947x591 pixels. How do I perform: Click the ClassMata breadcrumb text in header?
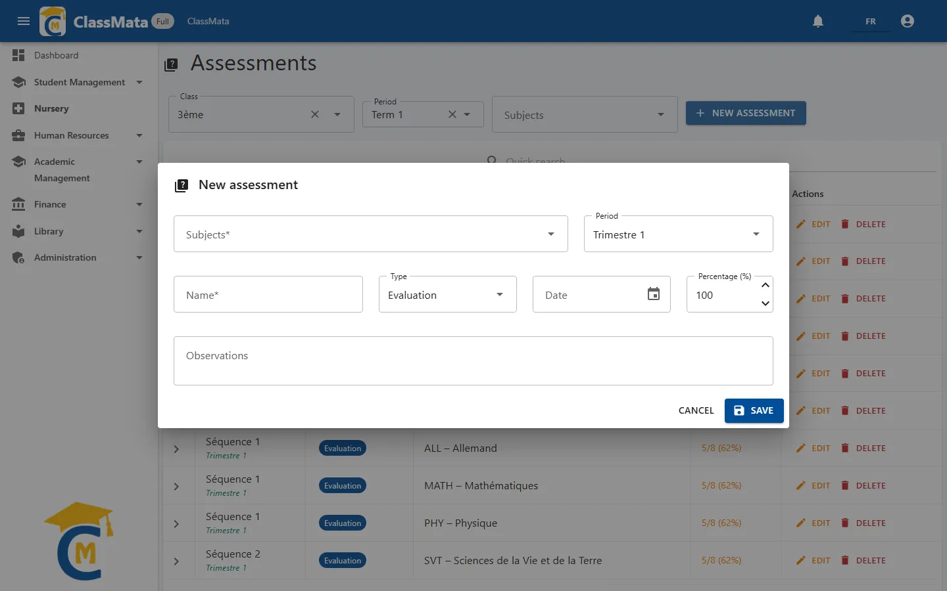tap(208, 21)
